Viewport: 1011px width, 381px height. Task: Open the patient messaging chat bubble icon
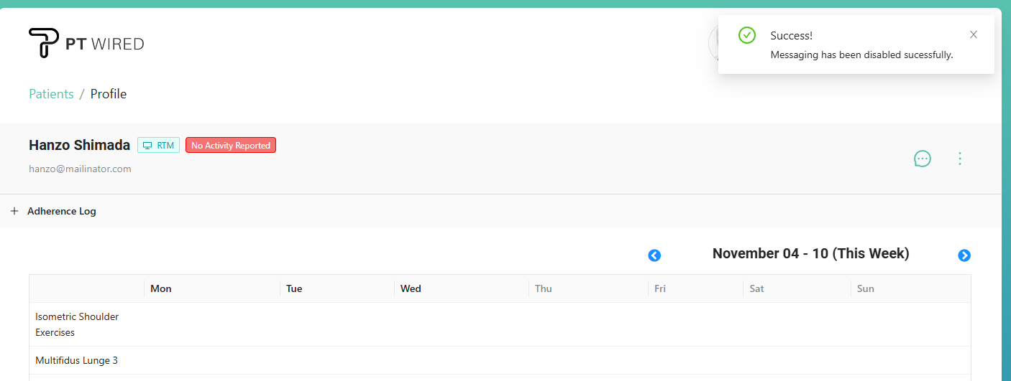coord(922,159)
